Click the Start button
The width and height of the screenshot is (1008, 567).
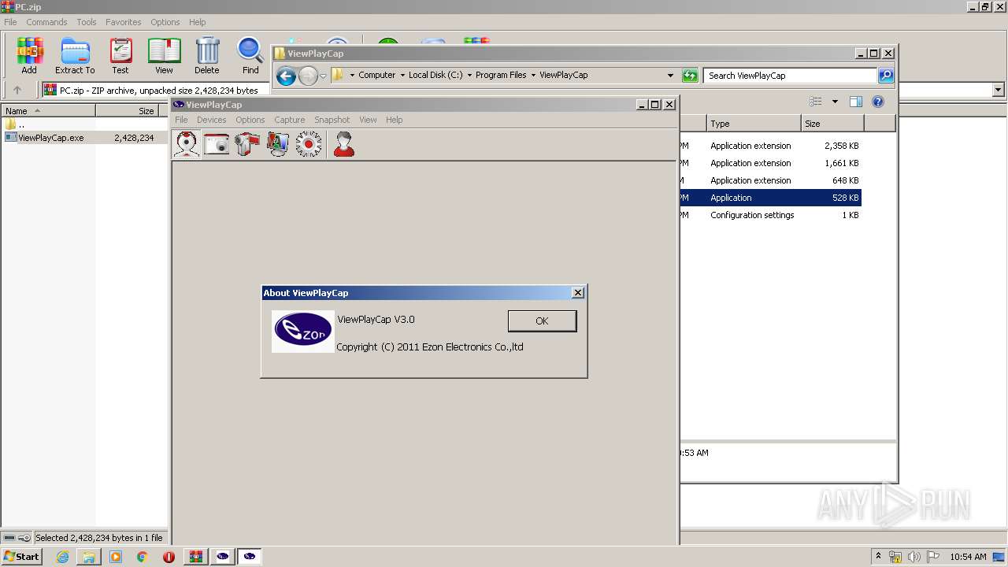pyautogui.click(x=22, y=557)
